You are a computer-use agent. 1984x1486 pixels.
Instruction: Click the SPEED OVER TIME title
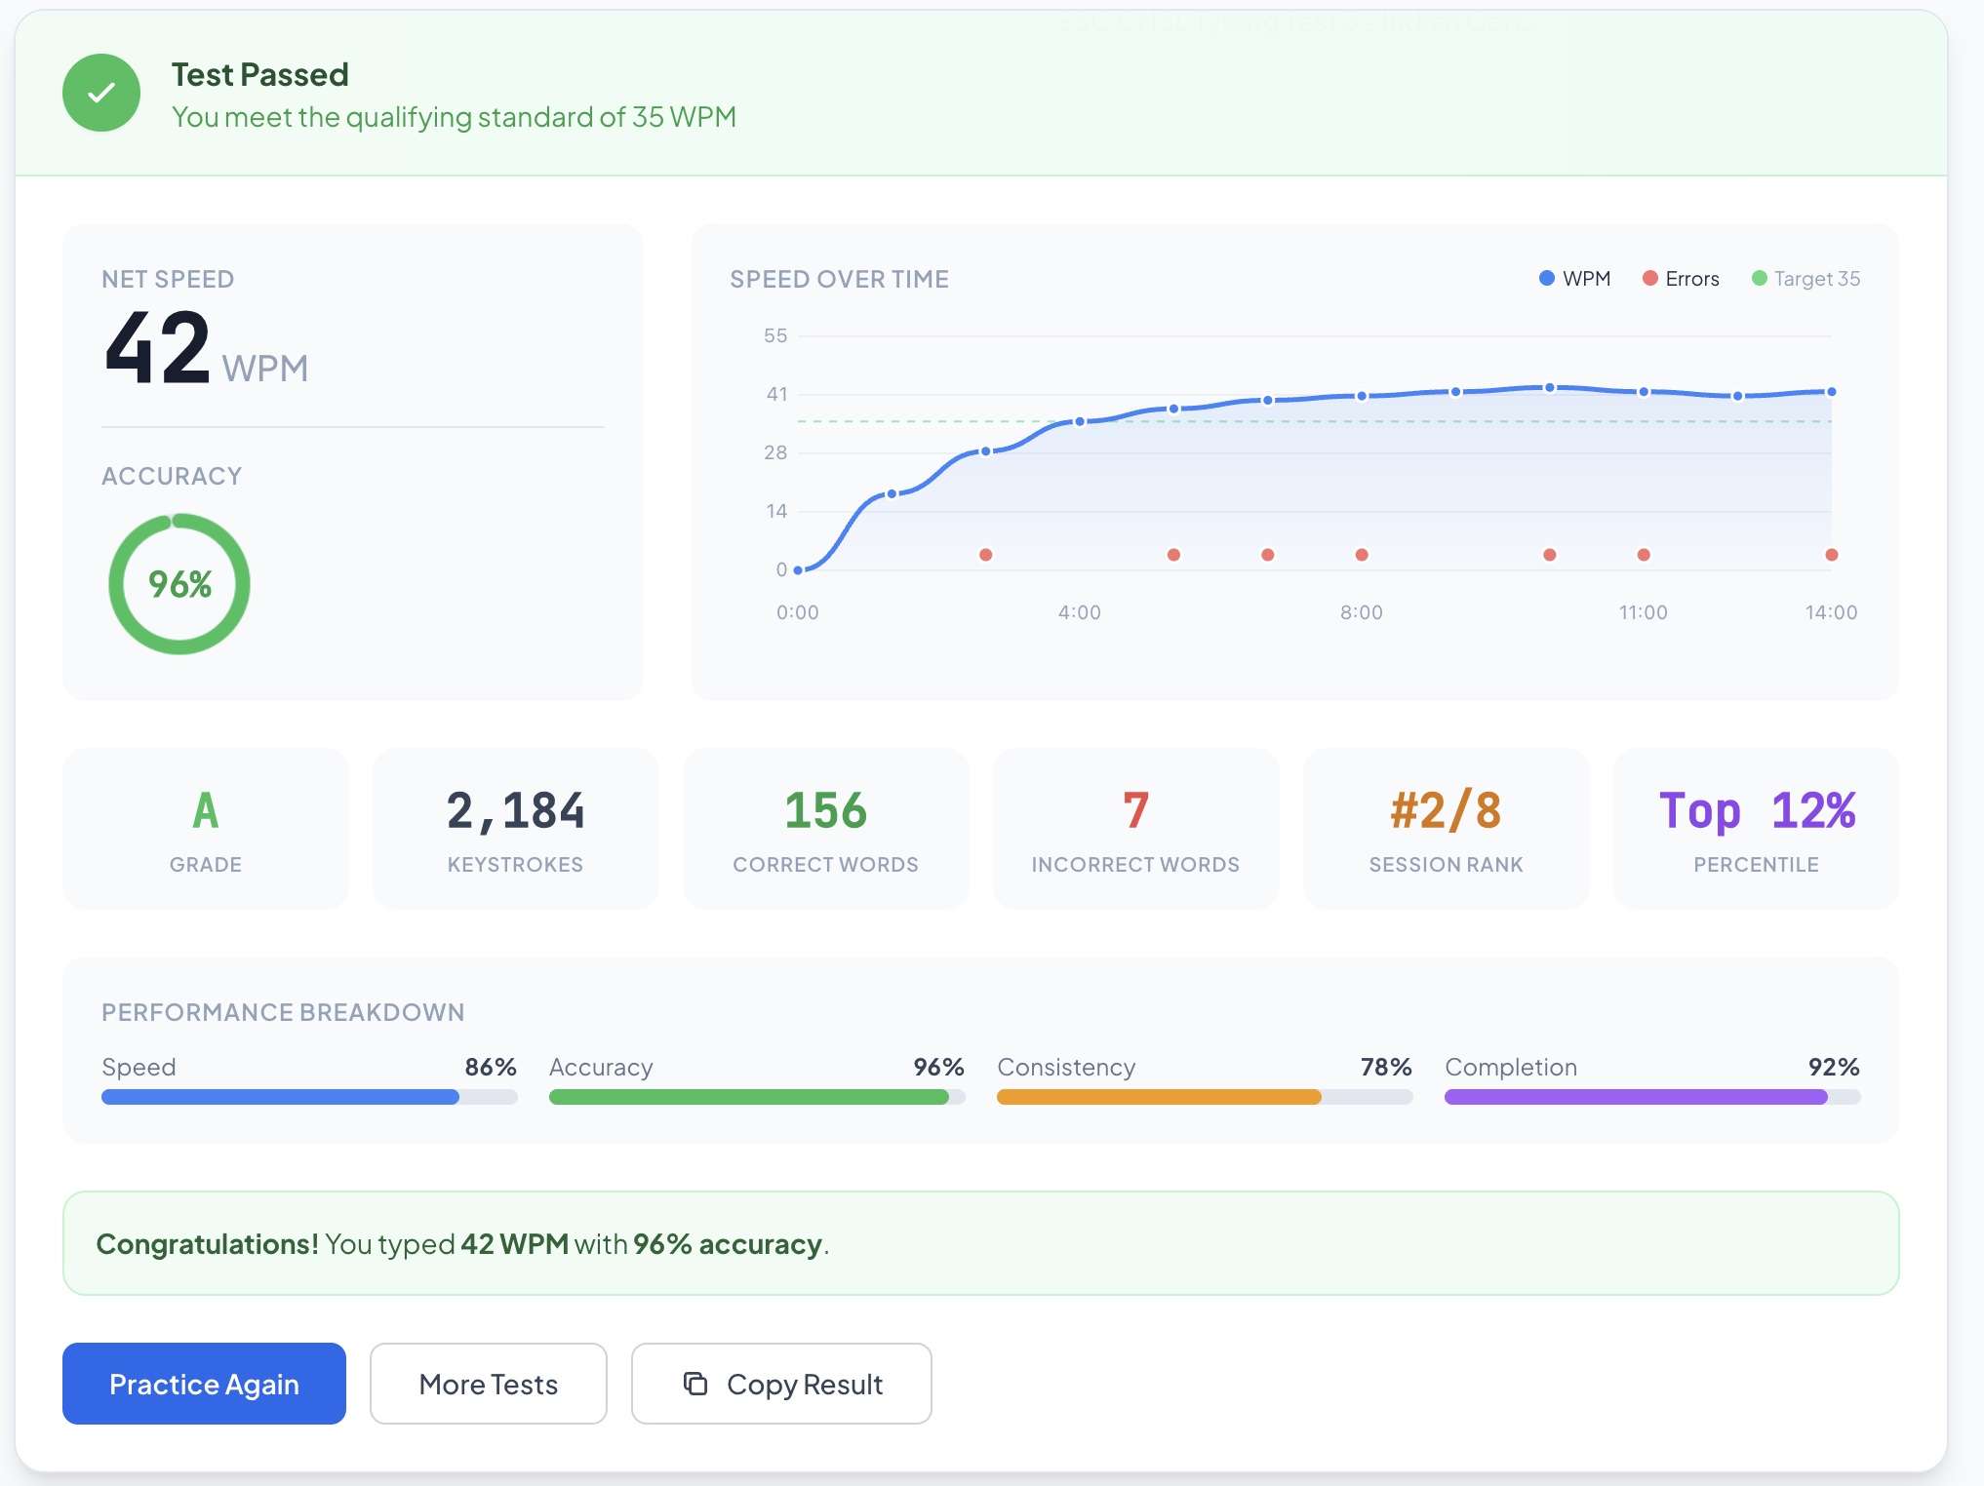pos(839,279)
